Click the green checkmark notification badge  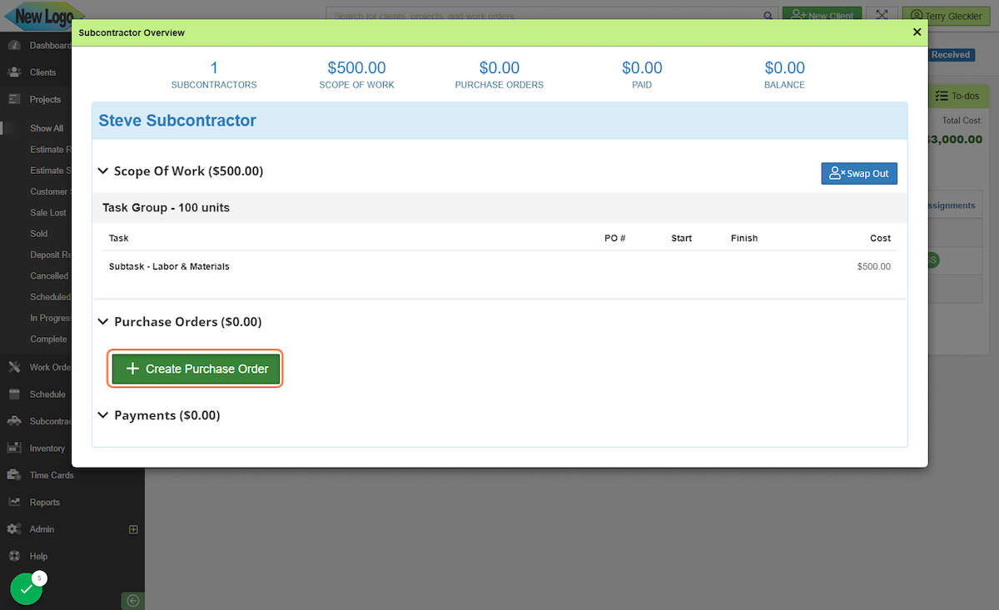coord(27,588)
